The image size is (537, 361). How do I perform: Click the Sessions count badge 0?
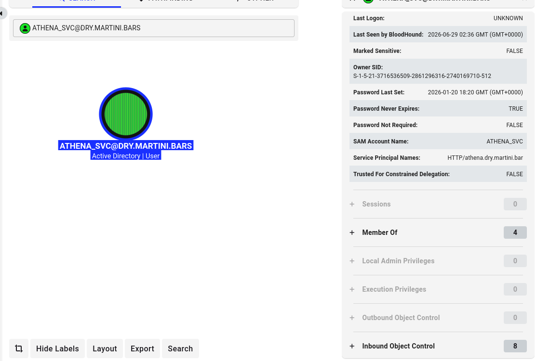tap(515, 204)
